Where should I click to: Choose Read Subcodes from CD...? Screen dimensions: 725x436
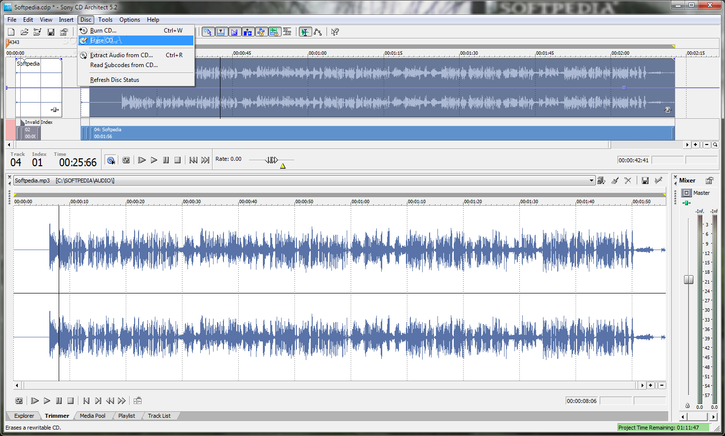[136, 65]
